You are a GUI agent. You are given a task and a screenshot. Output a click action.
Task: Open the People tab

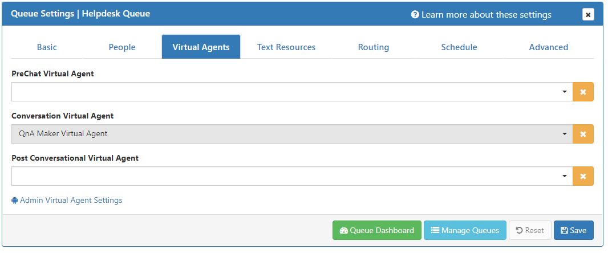coord(122,47)
